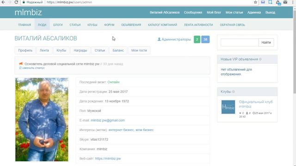The height and width of the screenshot is (166, 296).
Task: Open ФОРУМ menu item
Action: tap(109, 24)
